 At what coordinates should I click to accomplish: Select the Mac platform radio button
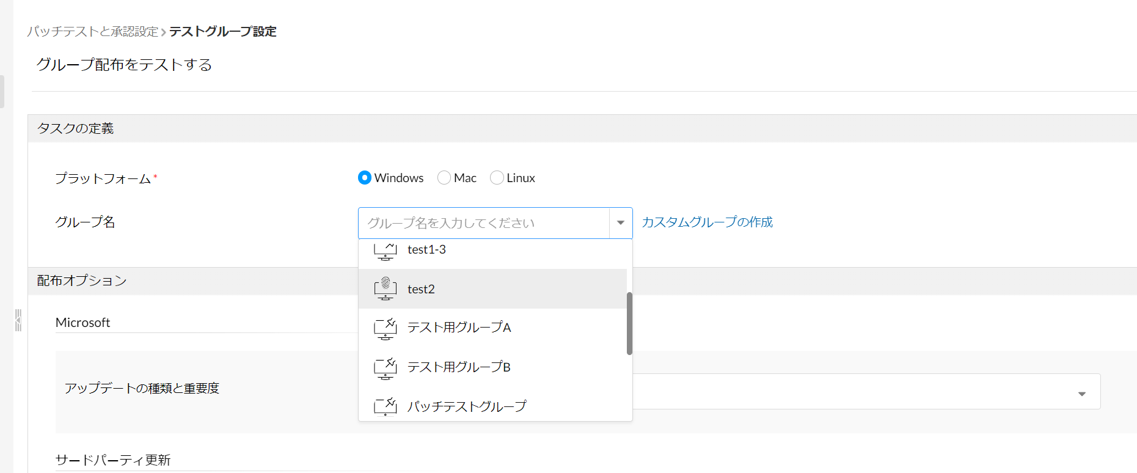444,178
